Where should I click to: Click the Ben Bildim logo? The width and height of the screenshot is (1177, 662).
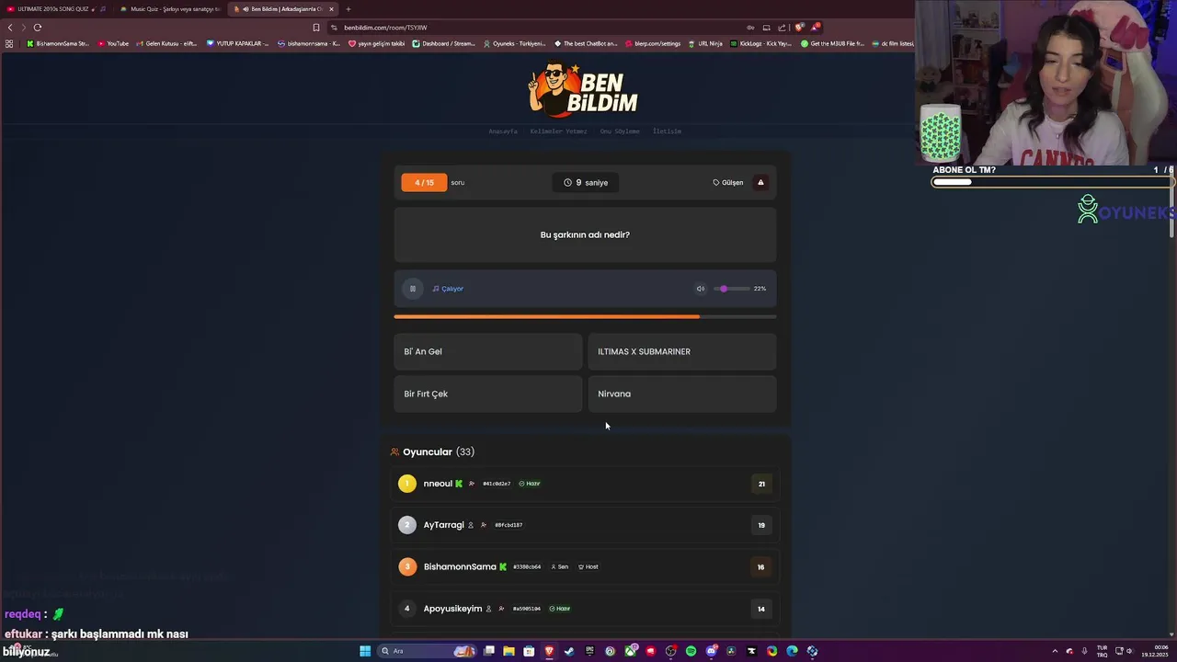pos(583,90)
